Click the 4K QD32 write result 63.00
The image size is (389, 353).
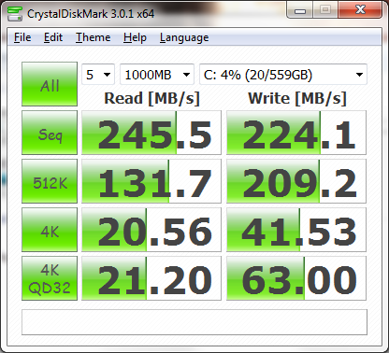click(296, 278)
